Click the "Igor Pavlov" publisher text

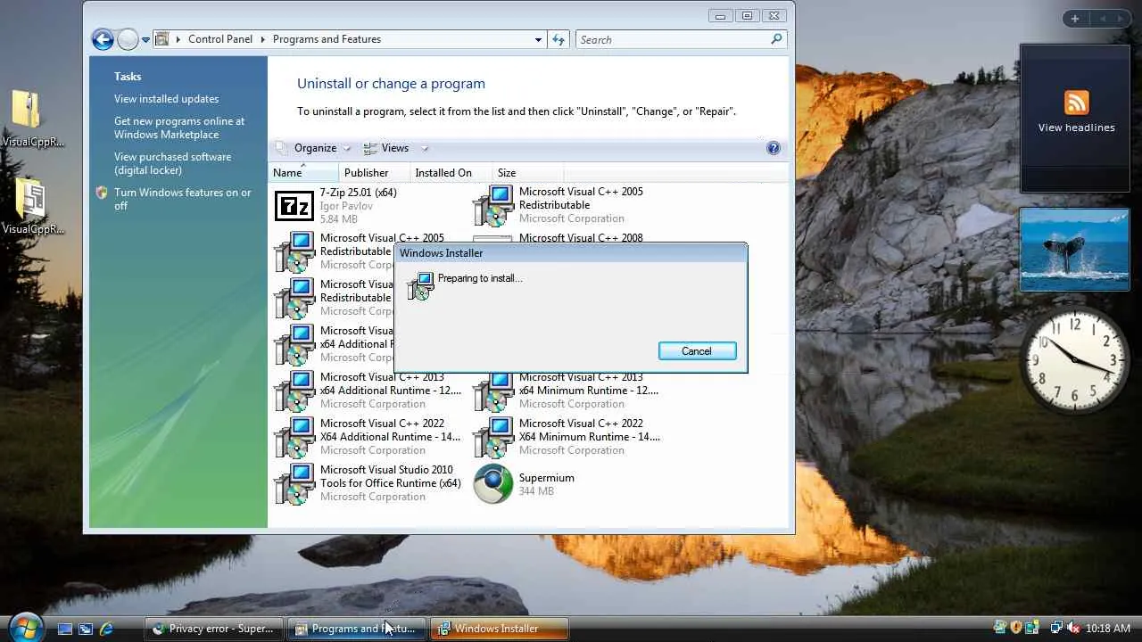(x=346, y=206)
